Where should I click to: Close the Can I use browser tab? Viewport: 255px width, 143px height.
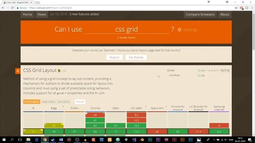point(31,2)
